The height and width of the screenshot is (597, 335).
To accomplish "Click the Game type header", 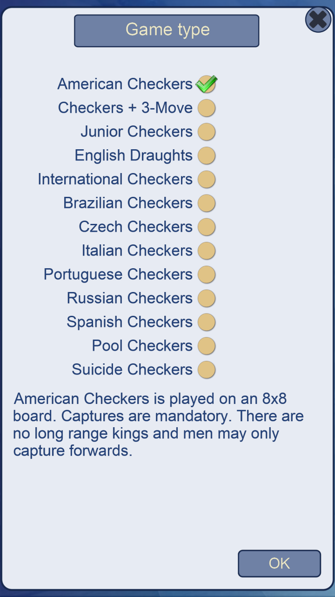I will (x=167, y=30).
